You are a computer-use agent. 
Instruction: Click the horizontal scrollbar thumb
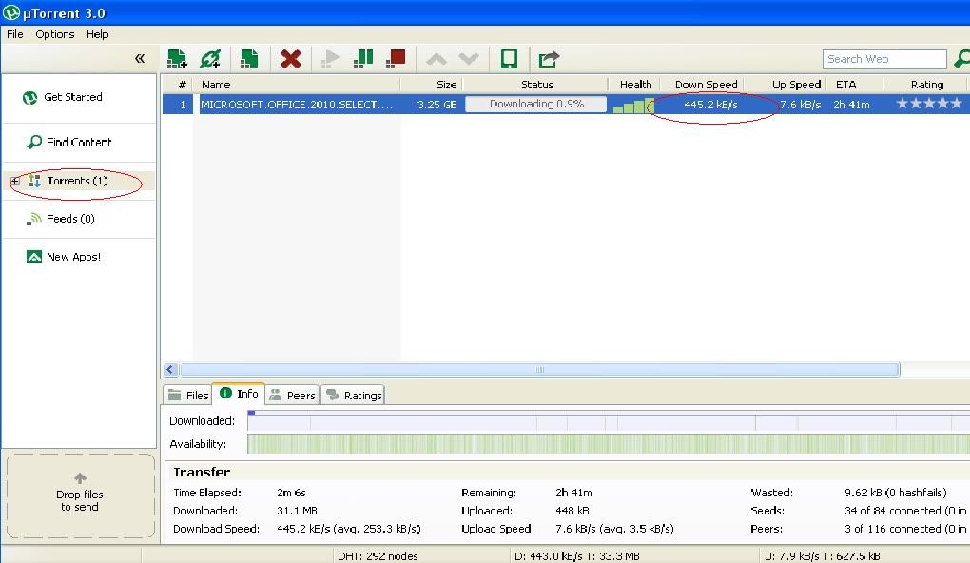point(539,369)
